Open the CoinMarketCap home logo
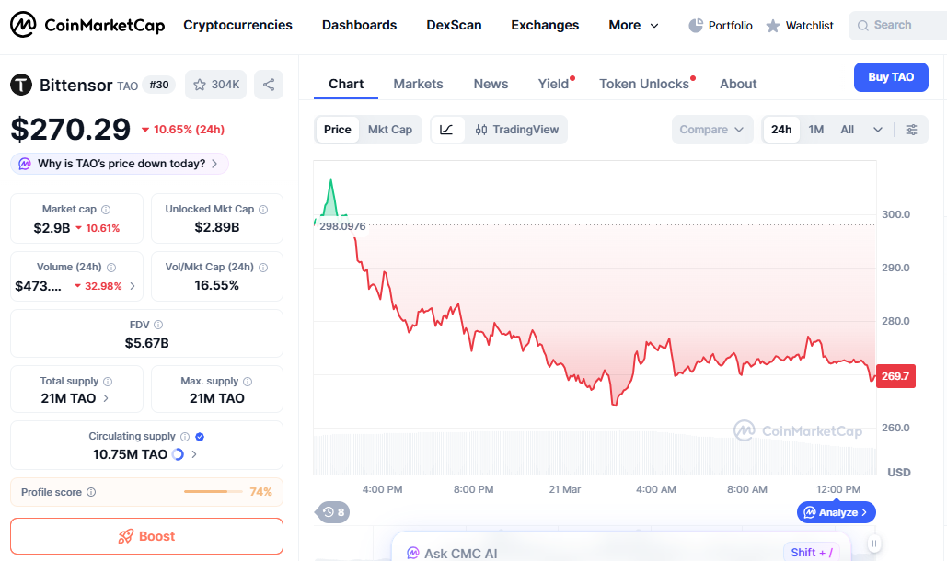 coord(87,25)
